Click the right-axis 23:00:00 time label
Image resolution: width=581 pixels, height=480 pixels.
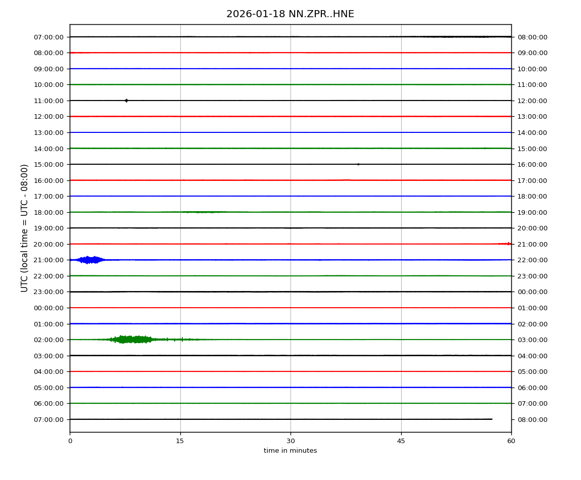coord(532,276)
